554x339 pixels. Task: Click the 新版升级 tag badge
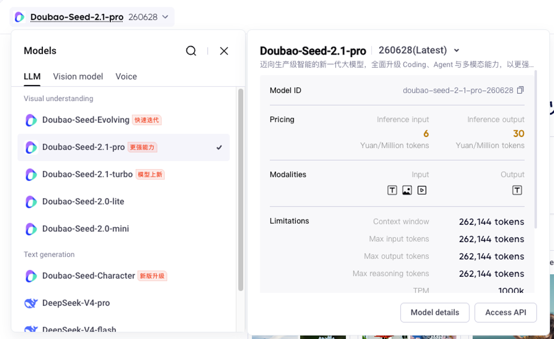pos(152,276)
